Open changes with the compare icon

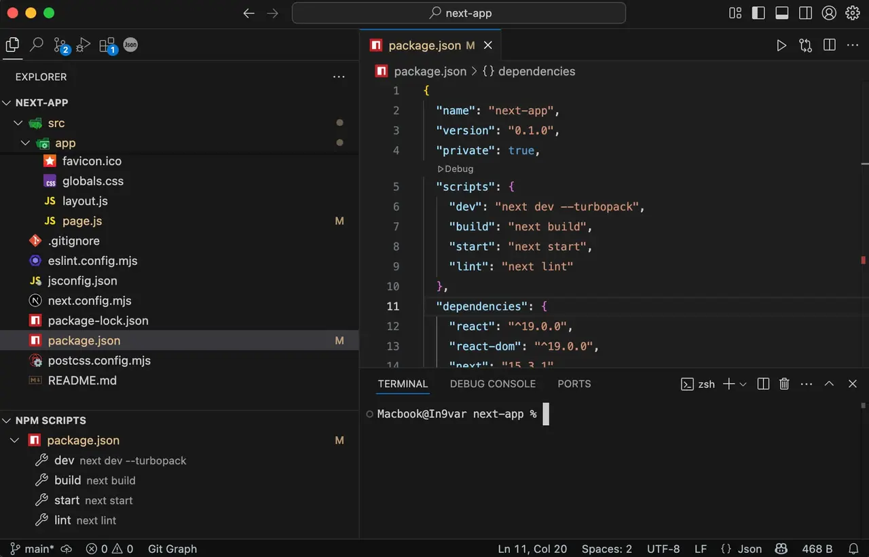[x=805, y=46]
